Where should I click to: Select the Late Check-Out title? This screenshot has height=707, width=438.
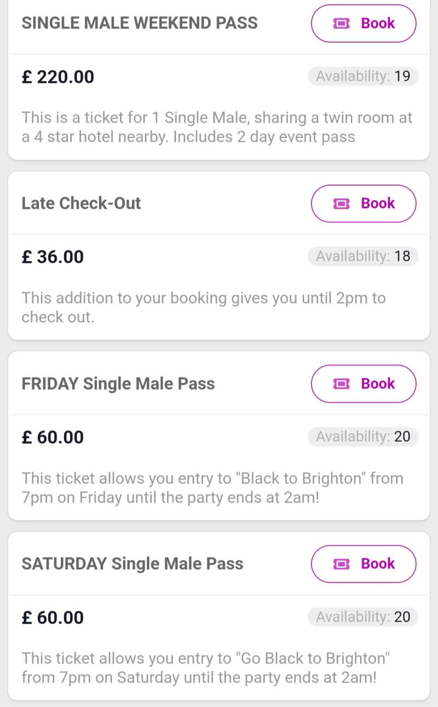81,203
